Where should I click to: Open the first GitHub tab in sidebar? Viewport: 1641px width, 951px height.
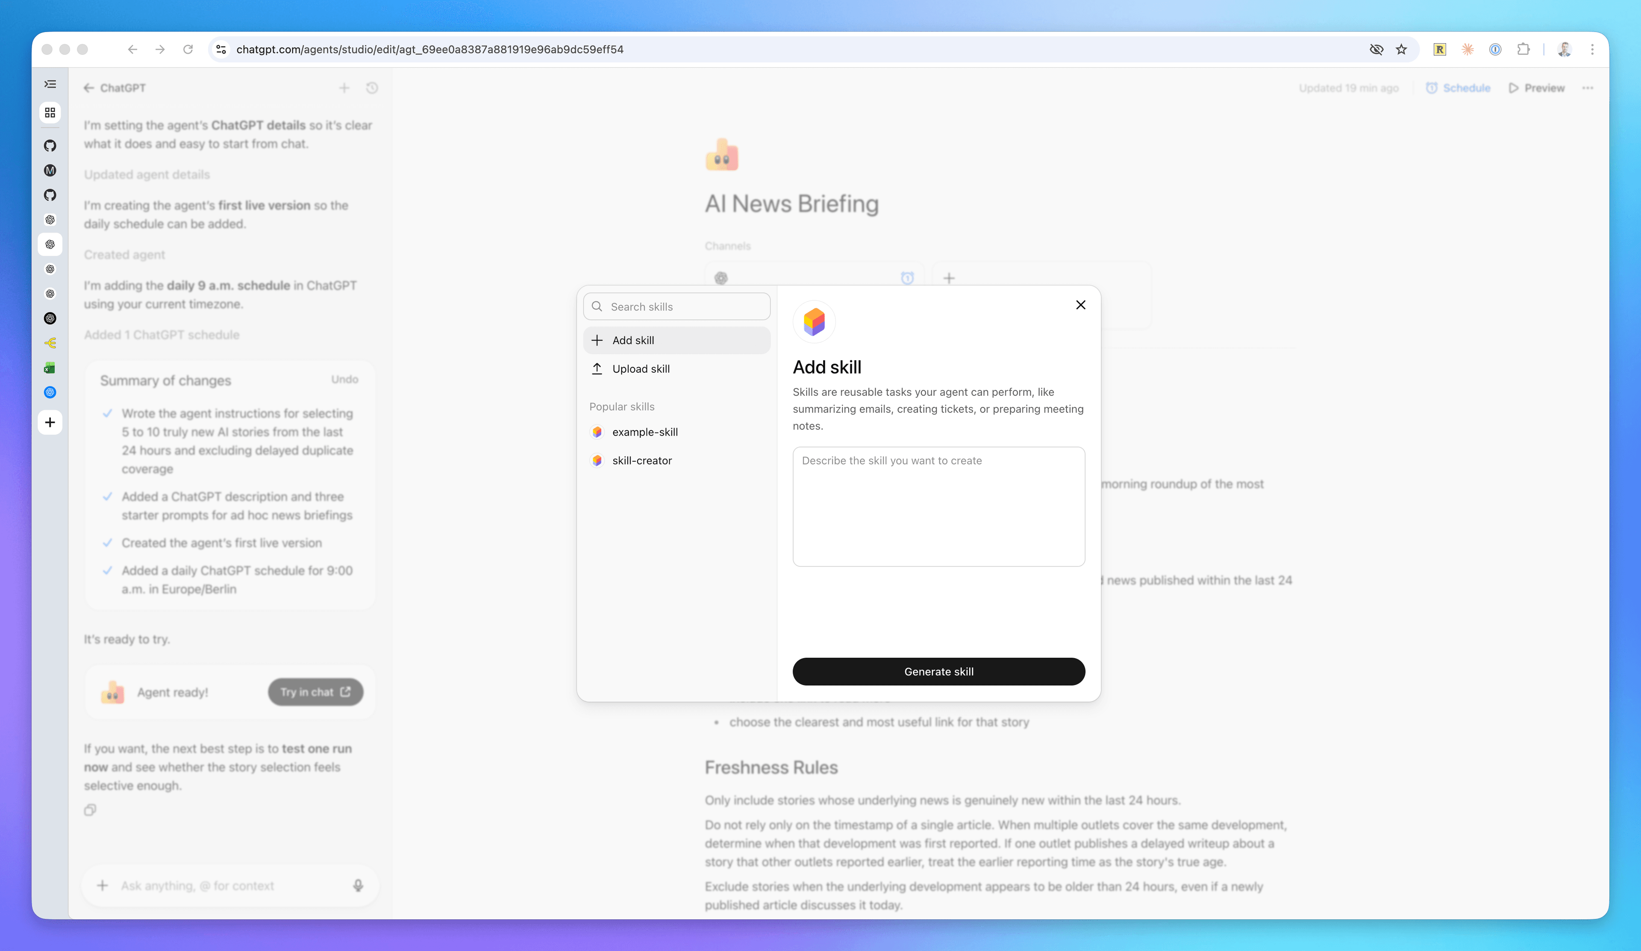tap(50, 145)
